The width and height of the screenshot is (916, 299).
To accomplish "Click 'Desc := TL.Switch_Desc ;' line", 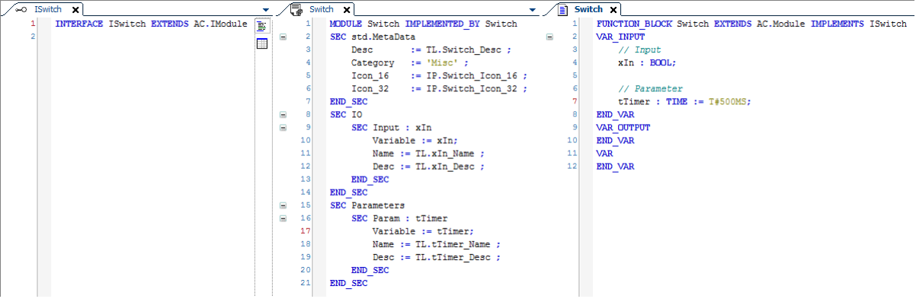I will [x=431, y=49].
